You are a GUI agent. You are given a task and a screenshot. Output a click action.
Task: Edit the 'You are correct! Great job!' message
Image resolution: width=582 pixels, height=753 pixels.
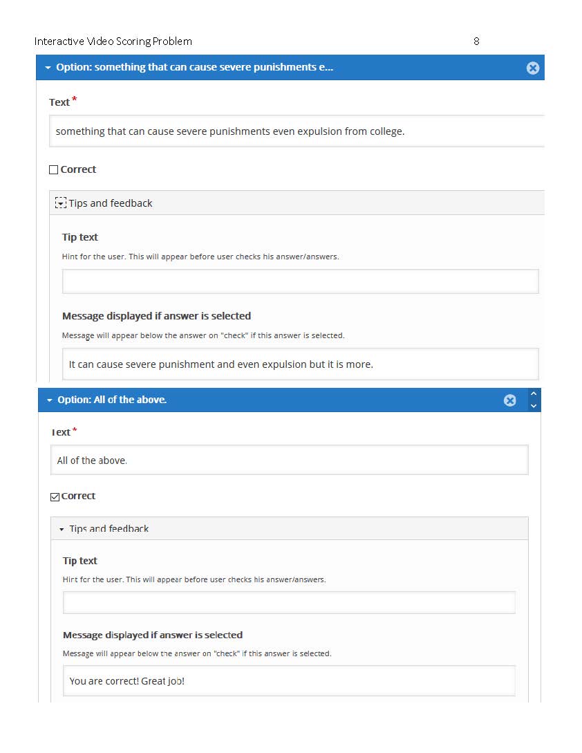(x=289, y=681)
